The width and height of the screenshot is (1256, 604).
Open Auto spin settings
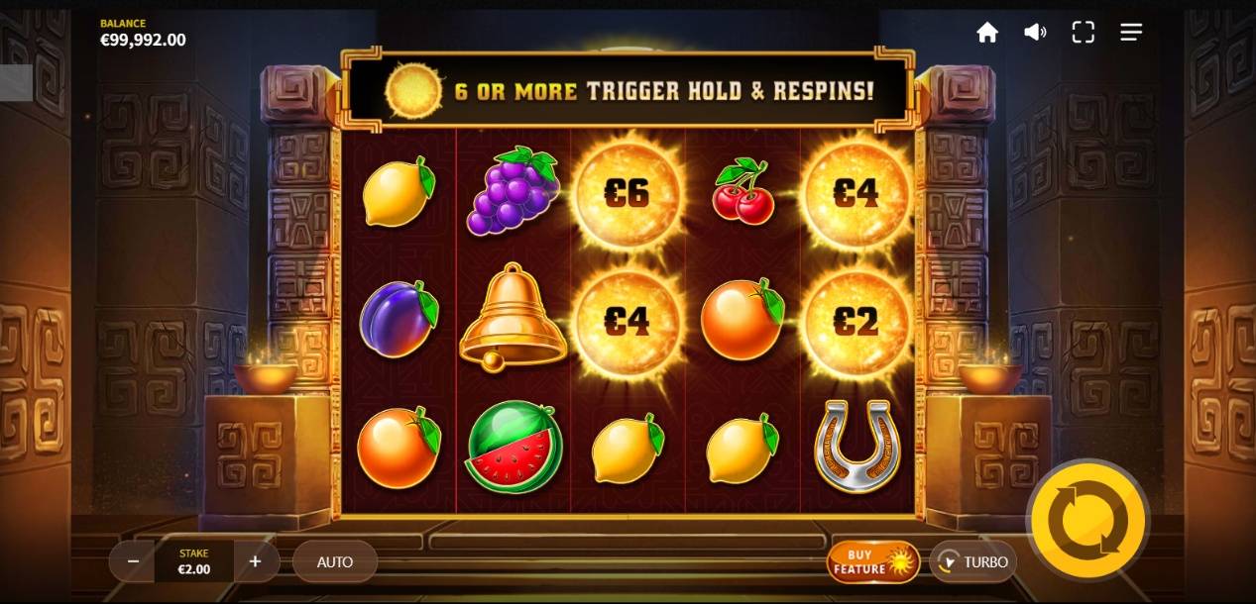coord(335,561)
